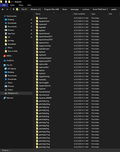Navigate up one folder level

pos(13,9)
